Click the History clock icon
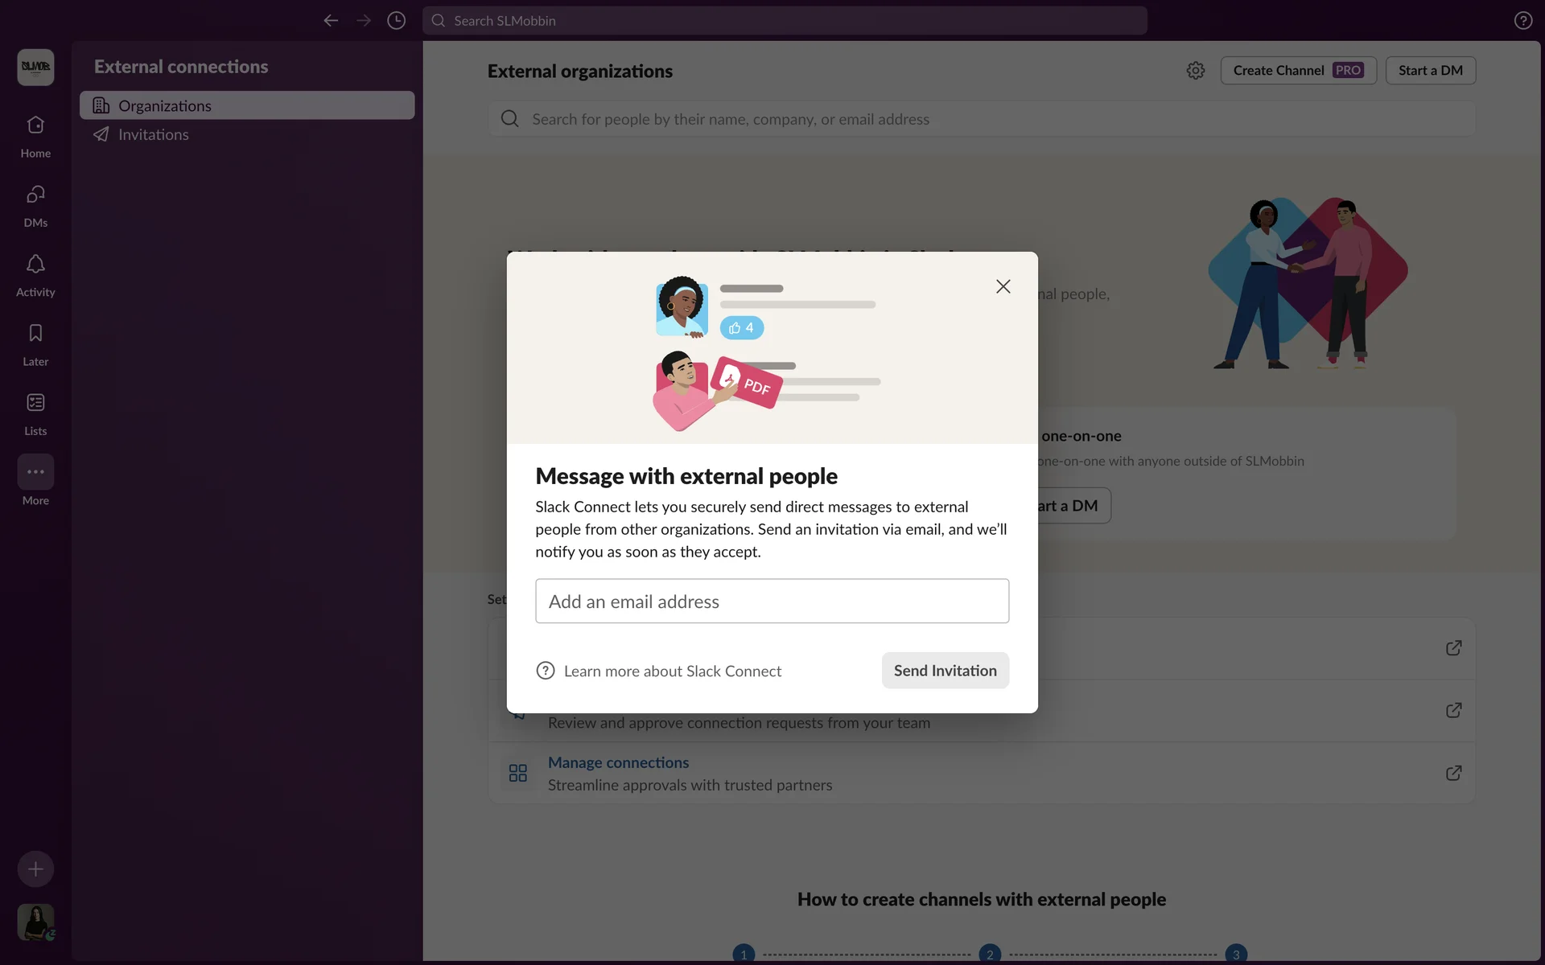Image resolution: width=1545 pixels, height=965 pixels. point(396,21)
